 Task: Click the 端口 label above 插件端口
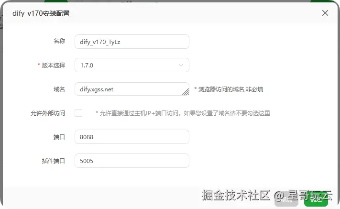click(x=59, y=137)
